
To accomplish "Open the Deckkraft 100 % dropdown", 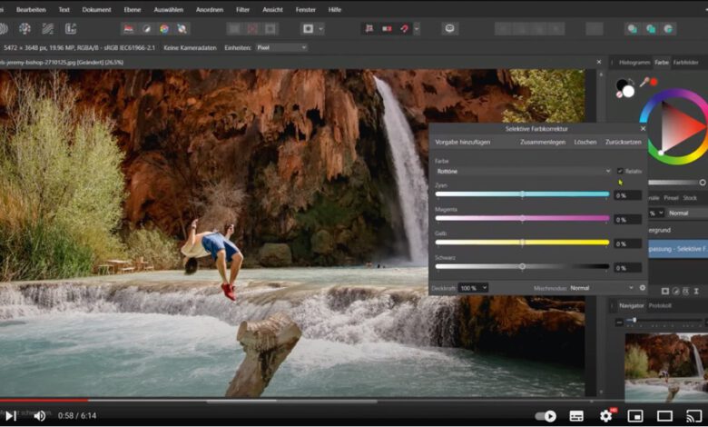I will pyautogui.click(x=473, y=288).
